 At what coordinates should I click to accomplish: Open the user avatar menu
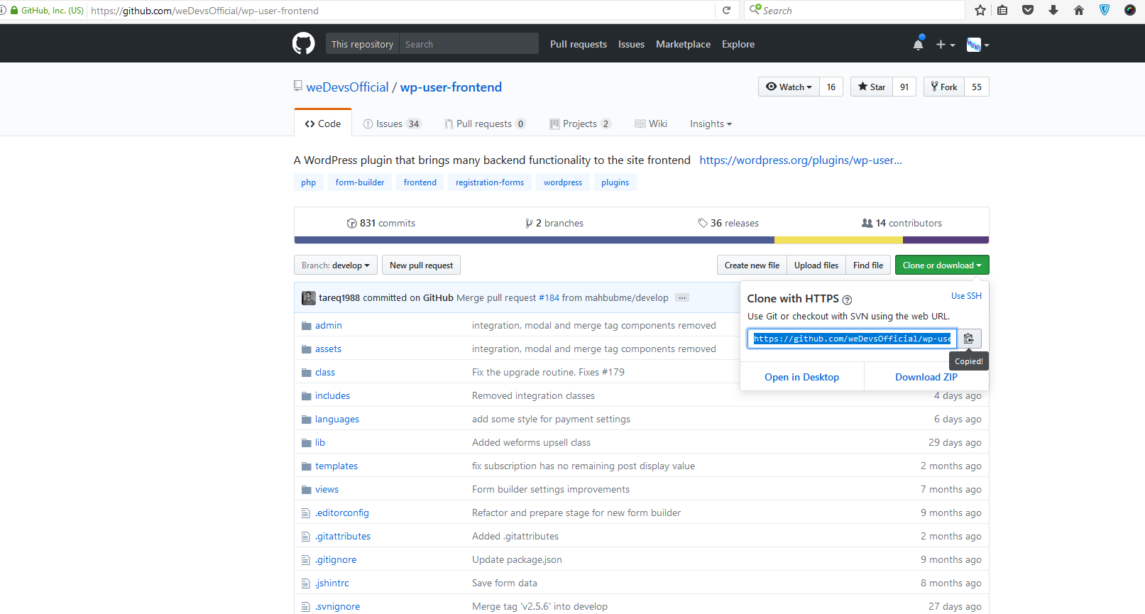[977, 45]
